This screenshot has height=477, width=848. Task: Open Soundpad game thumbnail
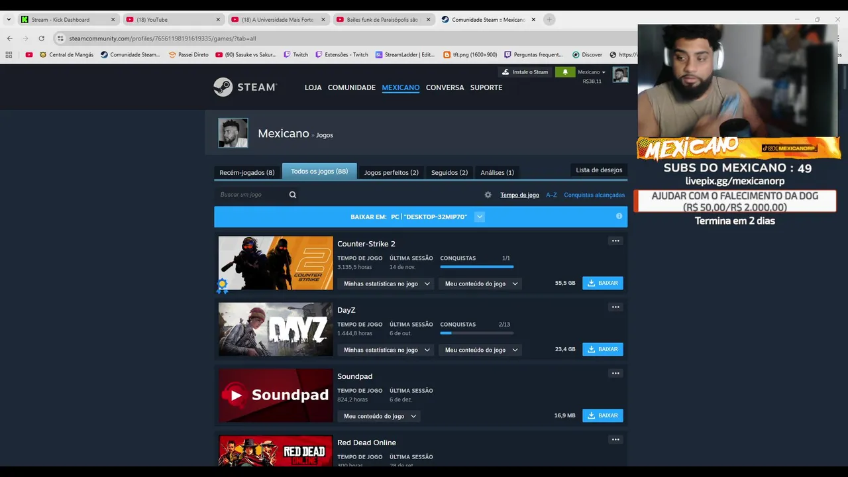[x=276, y=396]
